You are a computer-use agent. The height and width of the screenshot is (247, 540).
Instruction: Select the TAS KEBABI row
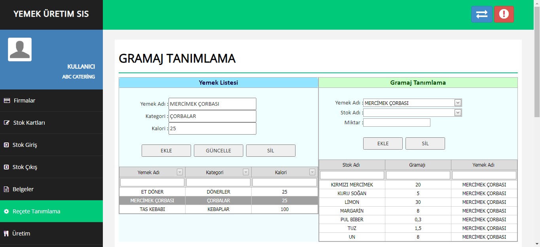tap(152, 209)
